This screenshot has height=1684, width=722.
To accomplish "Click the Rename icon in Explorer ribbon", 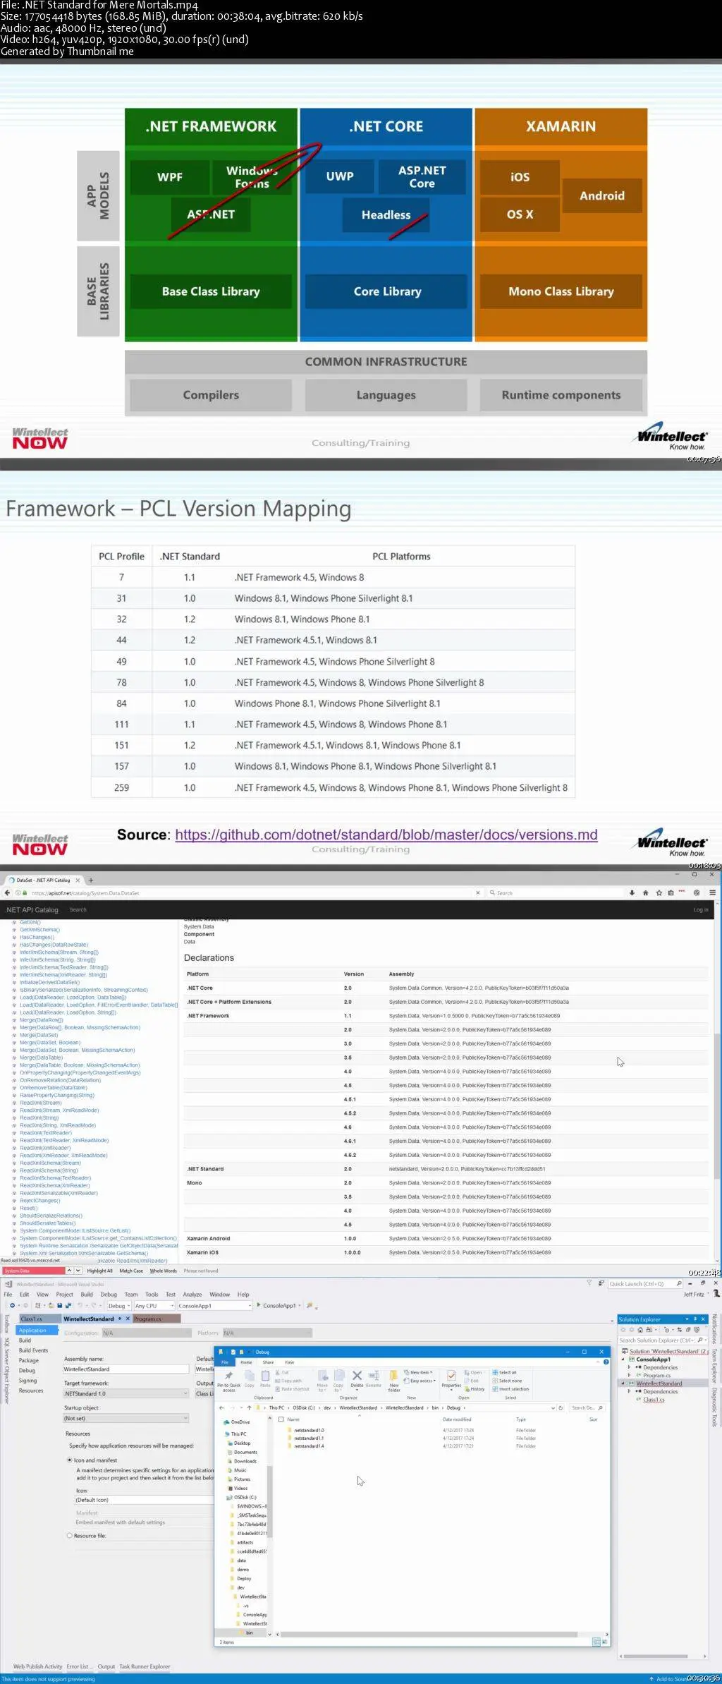I will point(374,1379).
